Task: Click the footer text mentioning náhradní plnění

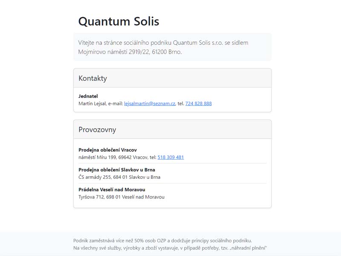Action: pyautogui.click(x=170, y=248)
